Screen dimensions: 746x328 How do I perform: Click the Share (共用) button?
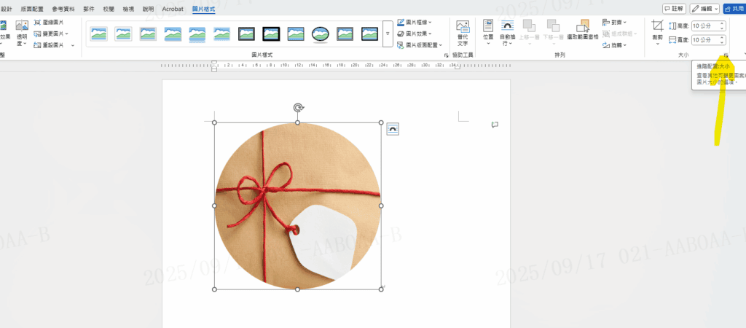pos(734,8)
